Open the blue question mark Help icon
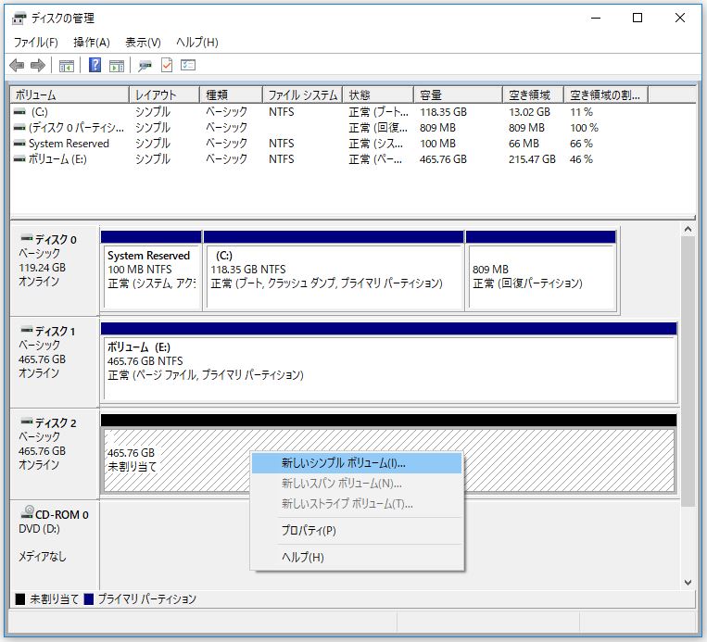The image size is (707, 642). (95, 65)
